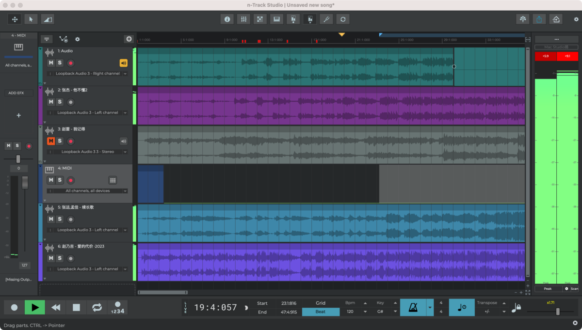
Task: Click the playback channel strip icon
Action: [x=309, y=19]
